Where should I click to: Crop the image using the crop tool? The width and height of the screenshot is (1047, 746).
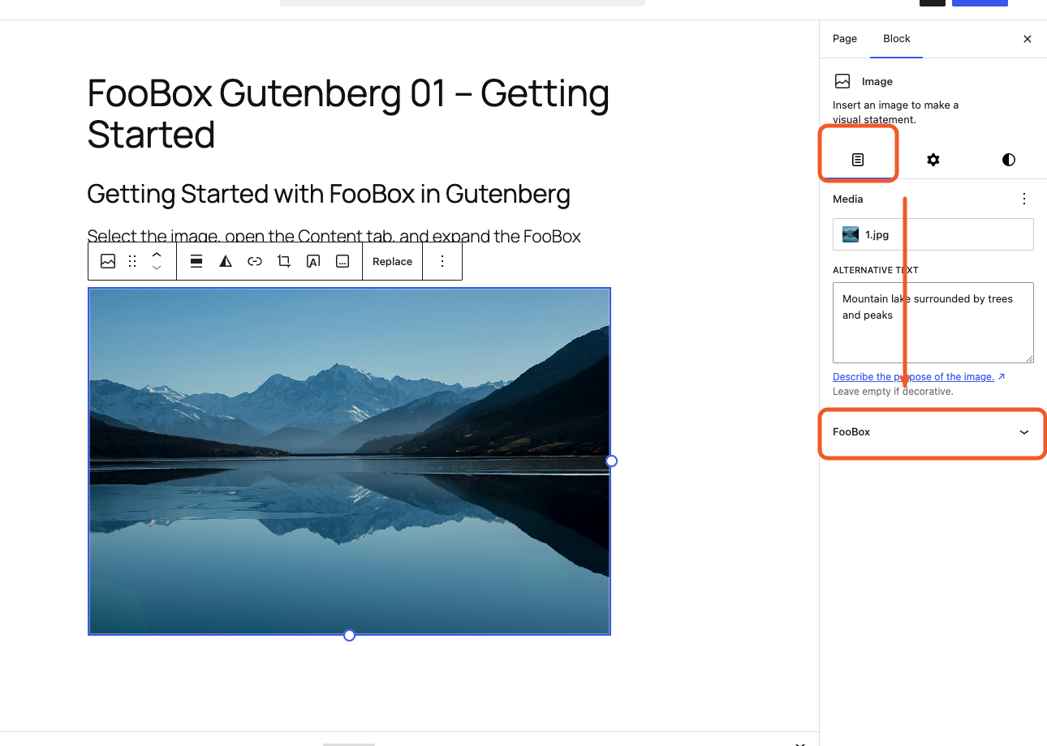(x=284, y=261)
